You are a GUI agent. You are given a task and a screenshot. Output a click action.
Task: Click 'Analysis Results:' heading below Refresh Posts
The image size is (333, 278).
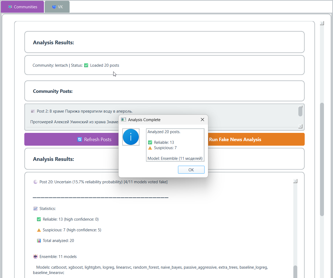point(54,159)
